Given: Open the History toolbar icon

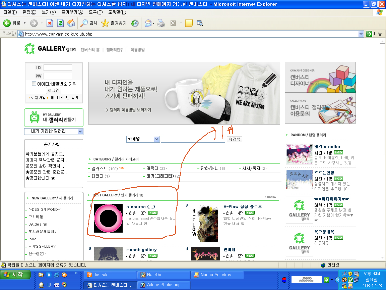Looking at the screenshot, I should click(135, 23).
